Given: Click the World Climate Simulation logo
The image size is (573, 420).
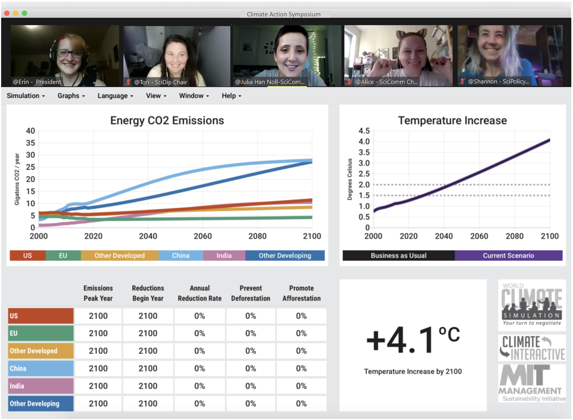Looking at the screenshot, I should click(x=532, y=306).
